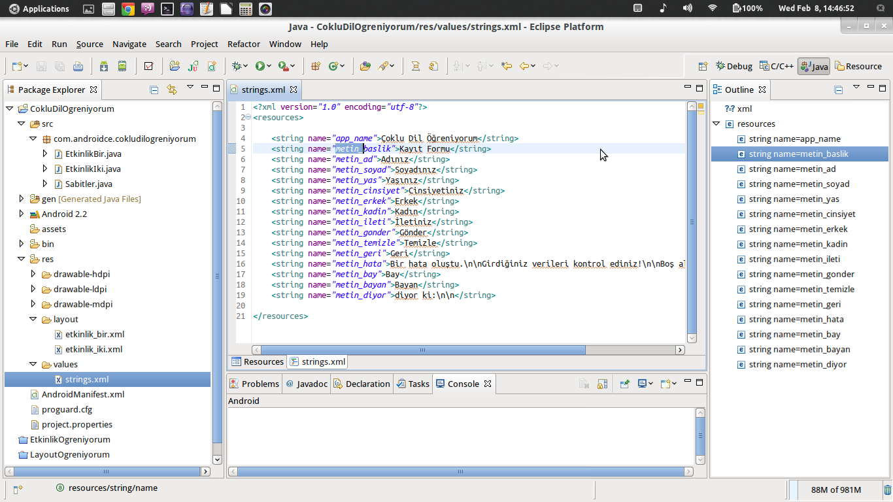Switch to the Debug perspective

734,66
